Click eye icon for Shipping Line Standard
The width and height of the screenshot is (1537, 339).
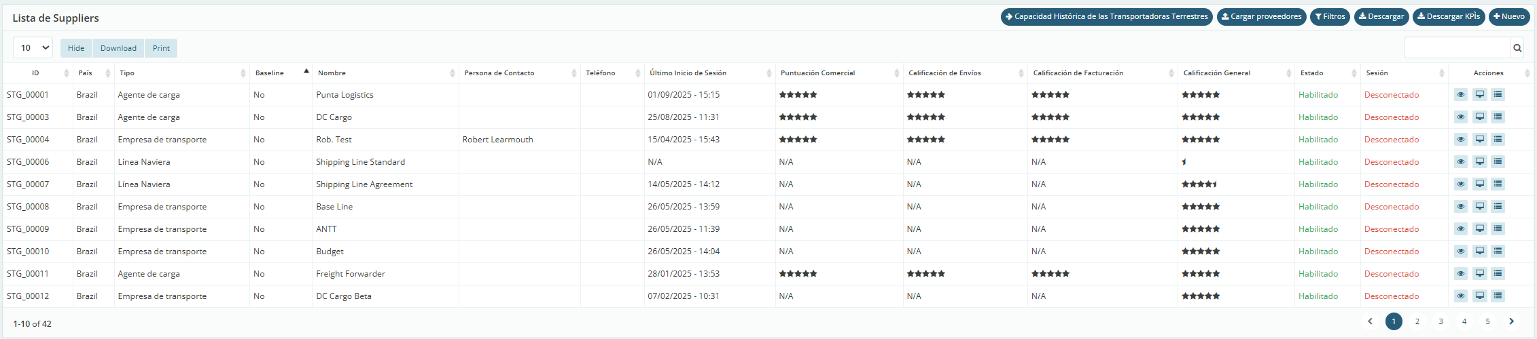(1461, 162)
